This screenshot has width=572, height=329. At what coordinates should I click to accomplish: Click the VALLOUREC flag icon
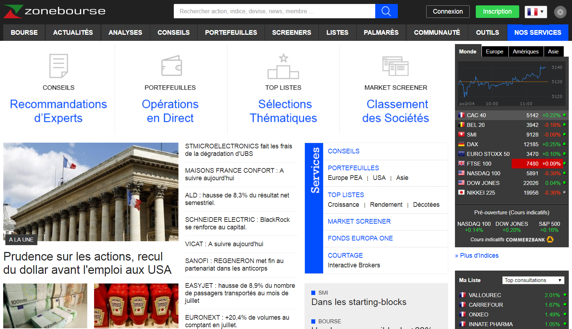pos(462,295)
